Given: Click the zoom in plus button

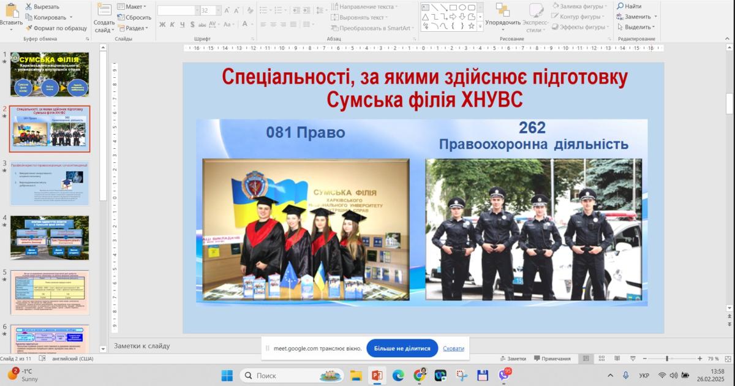Looking at the screenshot, I should 700,358.
